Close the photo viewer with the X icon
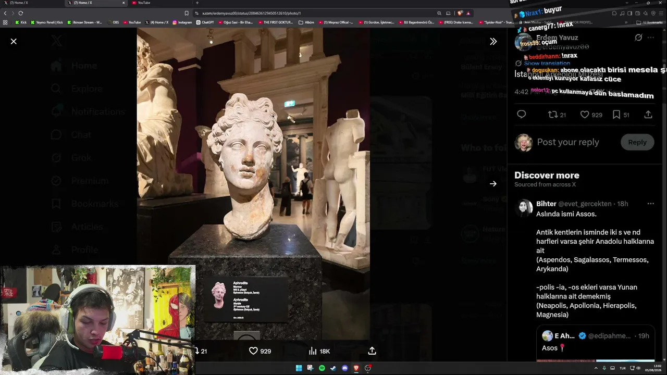This screenshot has width=667, height=375. pyautogui.click(x=14, y=41)
